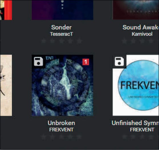This screenshot has height=150, width=159.
Task: Click the Unbroken album title
Action: tap(61, 123)
